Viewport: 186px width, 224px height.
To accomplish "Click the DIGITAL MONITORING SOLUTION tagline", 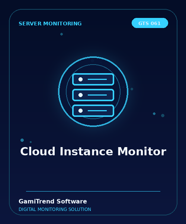I will 55,209.
